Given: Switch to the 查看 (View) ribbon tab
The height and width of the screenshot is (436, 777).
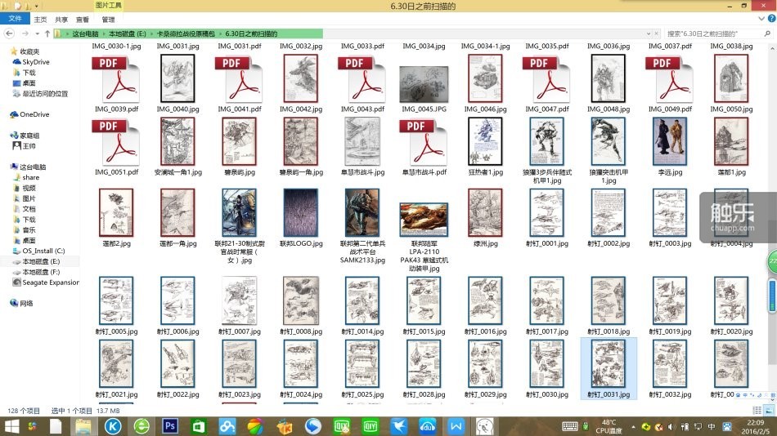Looking at the screenshot, I should pyautogui.click(x=83, y=19).
